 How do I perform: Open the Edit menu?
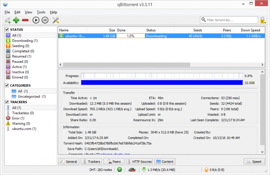click(17, 12)
